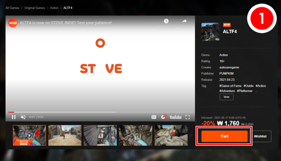The height and width of the screenshot is (161, 281).
Task: Click the #Game-of-Fame tag
Action: pos(230,86)
